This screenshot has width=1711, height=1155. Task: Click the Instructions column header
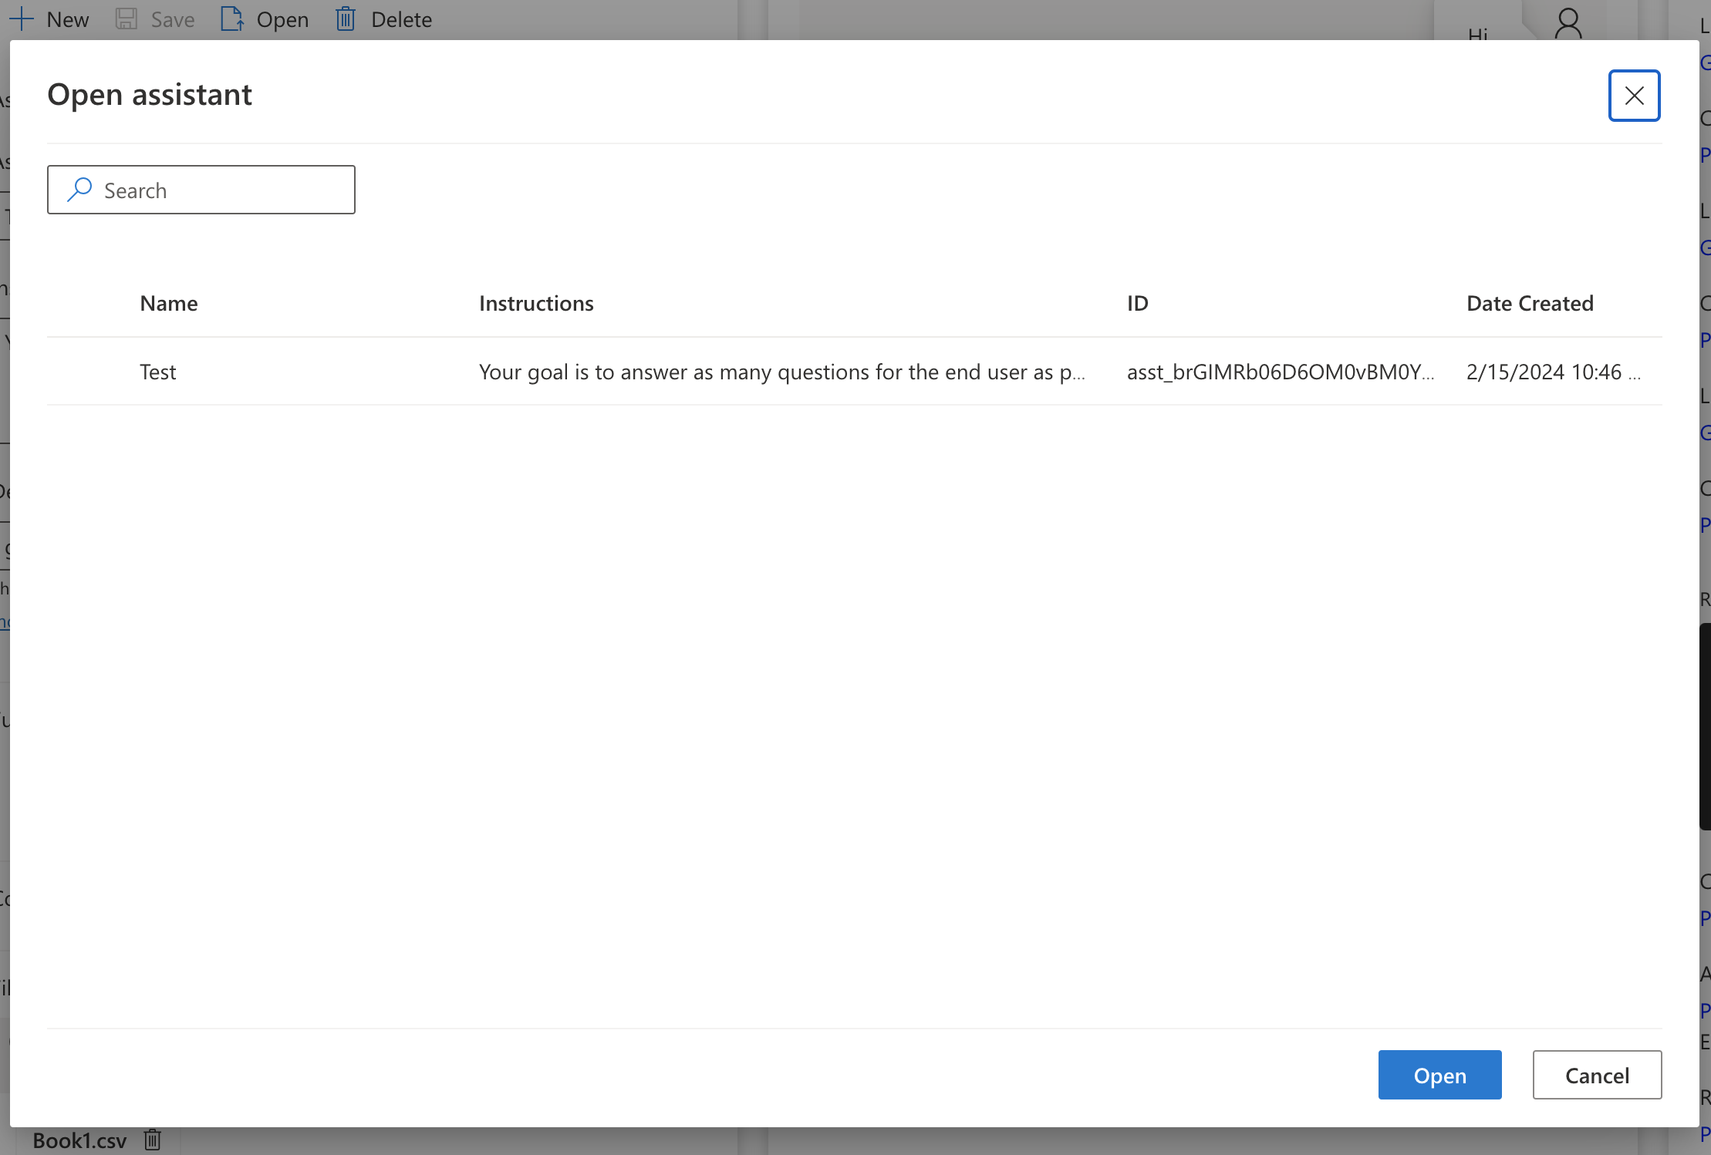(536, 304)
